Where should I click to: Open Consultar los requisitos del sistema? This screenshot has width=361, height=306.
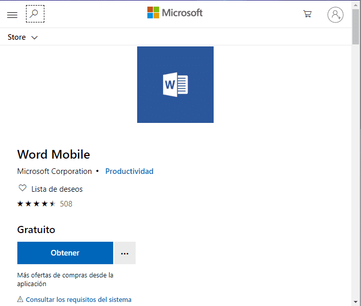(x=79, y=300)
